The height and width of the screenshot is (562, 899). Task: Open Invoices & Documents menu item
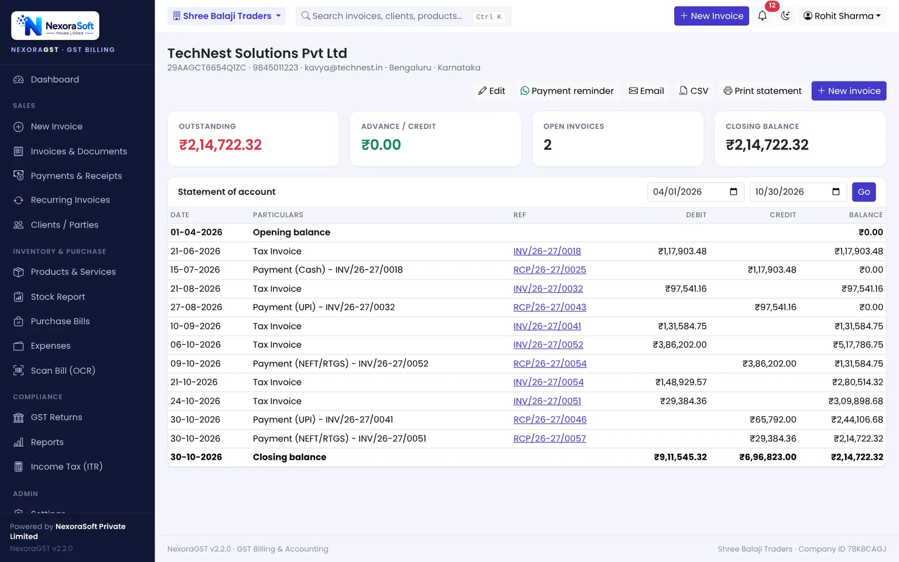tap(79, 152)
